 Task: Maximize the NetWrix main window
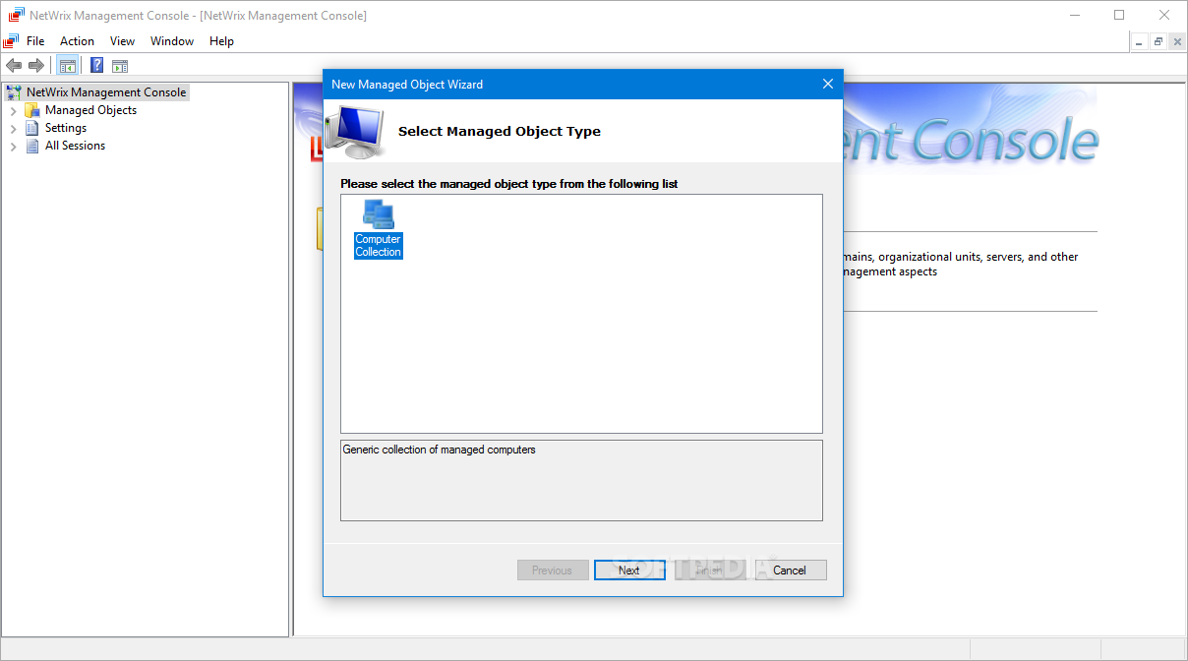tap(1119, 15)
